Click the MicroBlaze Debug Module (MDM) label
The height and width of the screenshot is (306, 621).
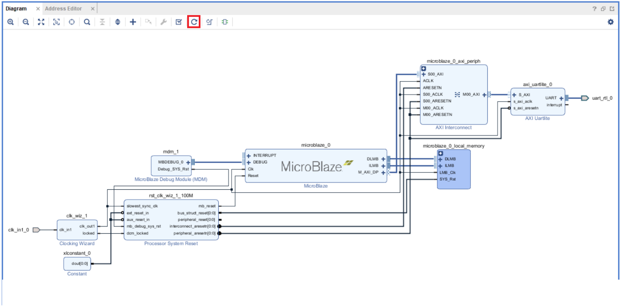171,179
